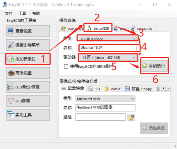Click the empty 路径 input field

(x=100, y=117)
